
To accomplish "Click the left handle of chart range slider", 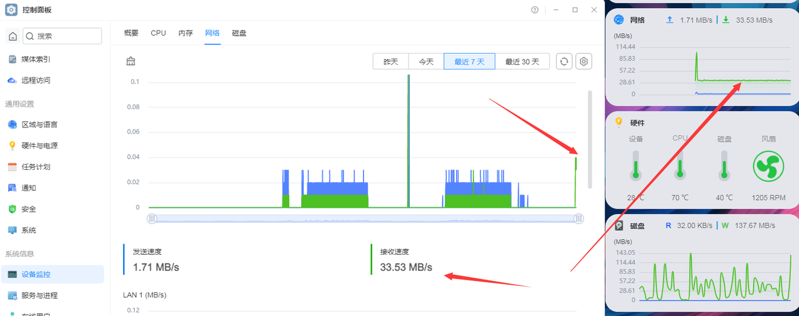I will 152,219.
